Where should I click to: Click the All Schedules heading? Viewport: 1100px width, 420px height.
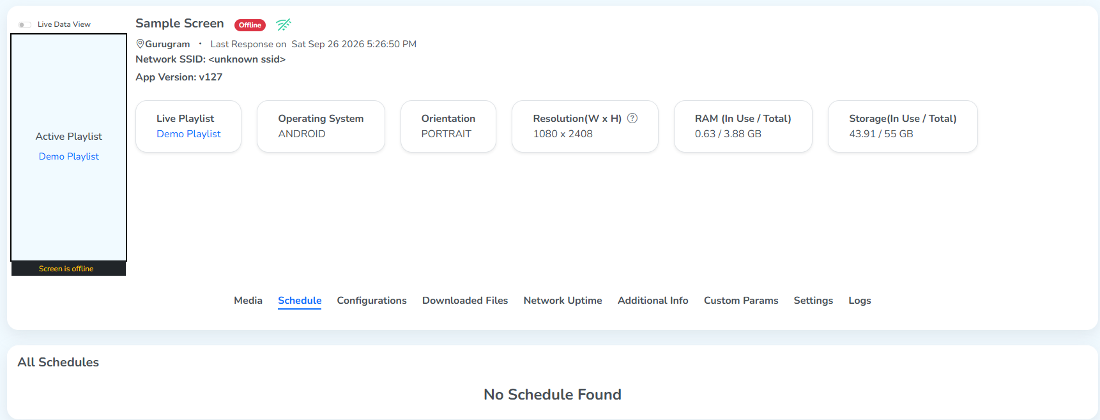(58, 362)
